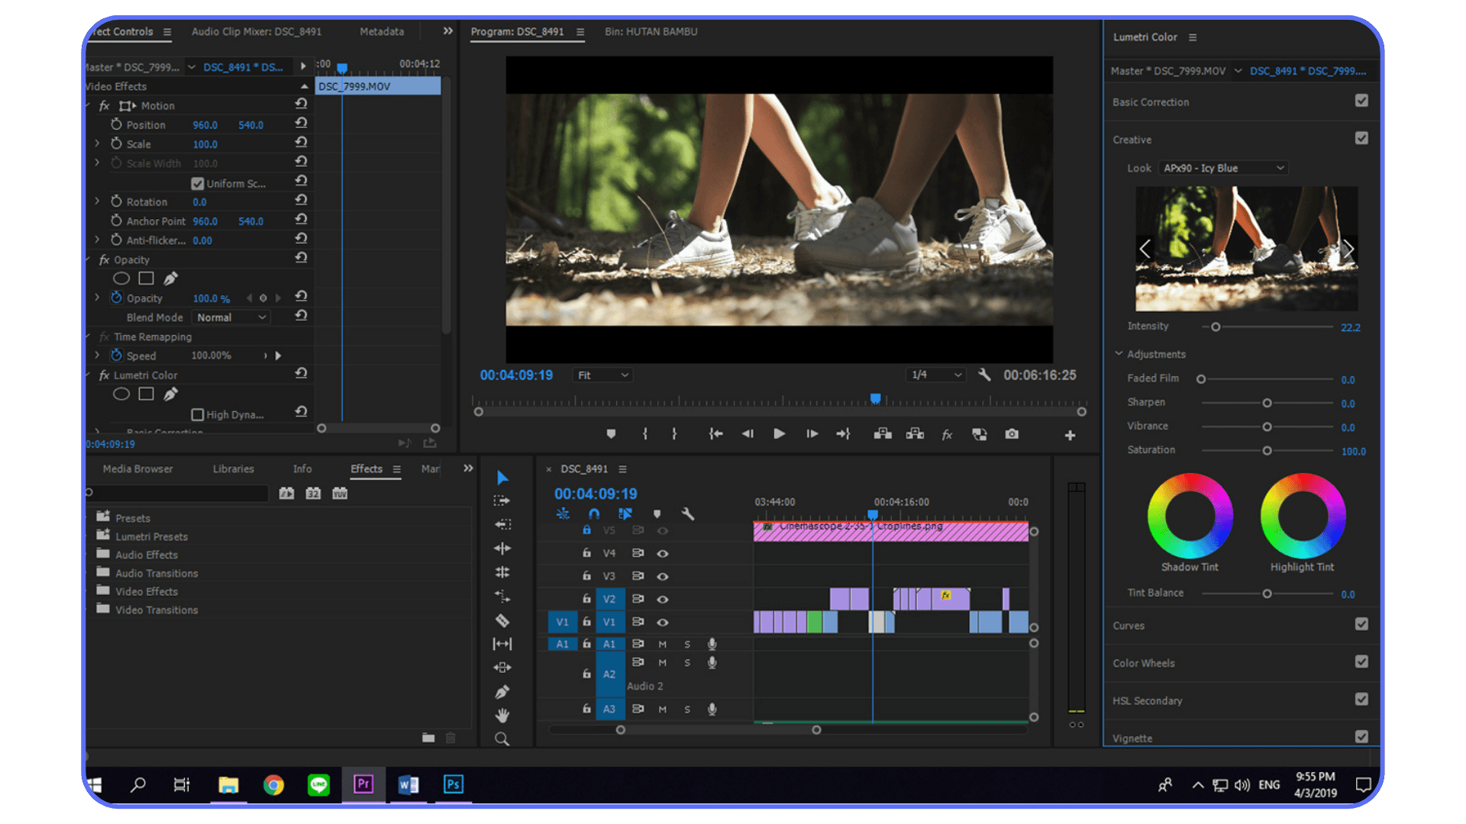Expand the Rotation property in Effect Controls
The height and width of the screenshot is (824, 1466).
click(98, 201)
